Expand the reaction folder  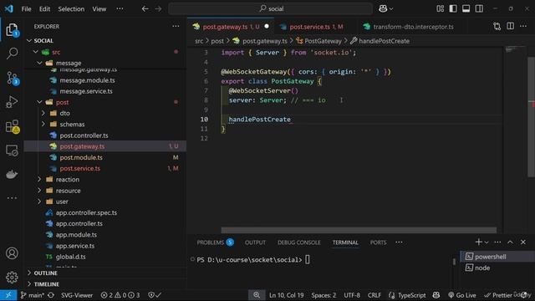point(39,180)
